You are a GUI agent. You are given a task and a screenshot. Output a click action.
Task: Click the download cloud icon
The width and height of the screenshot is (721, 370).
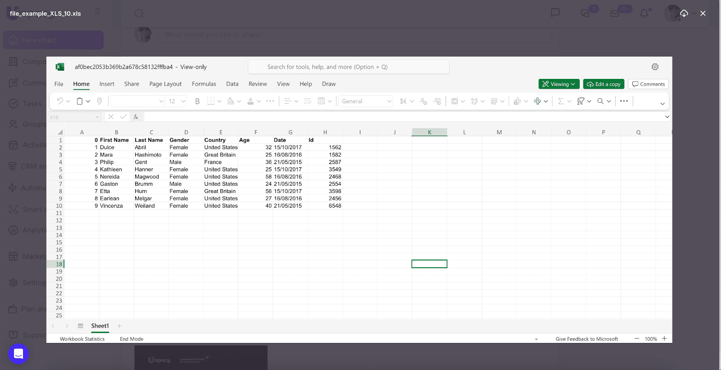pyautogui.click(x=684, y=14)
